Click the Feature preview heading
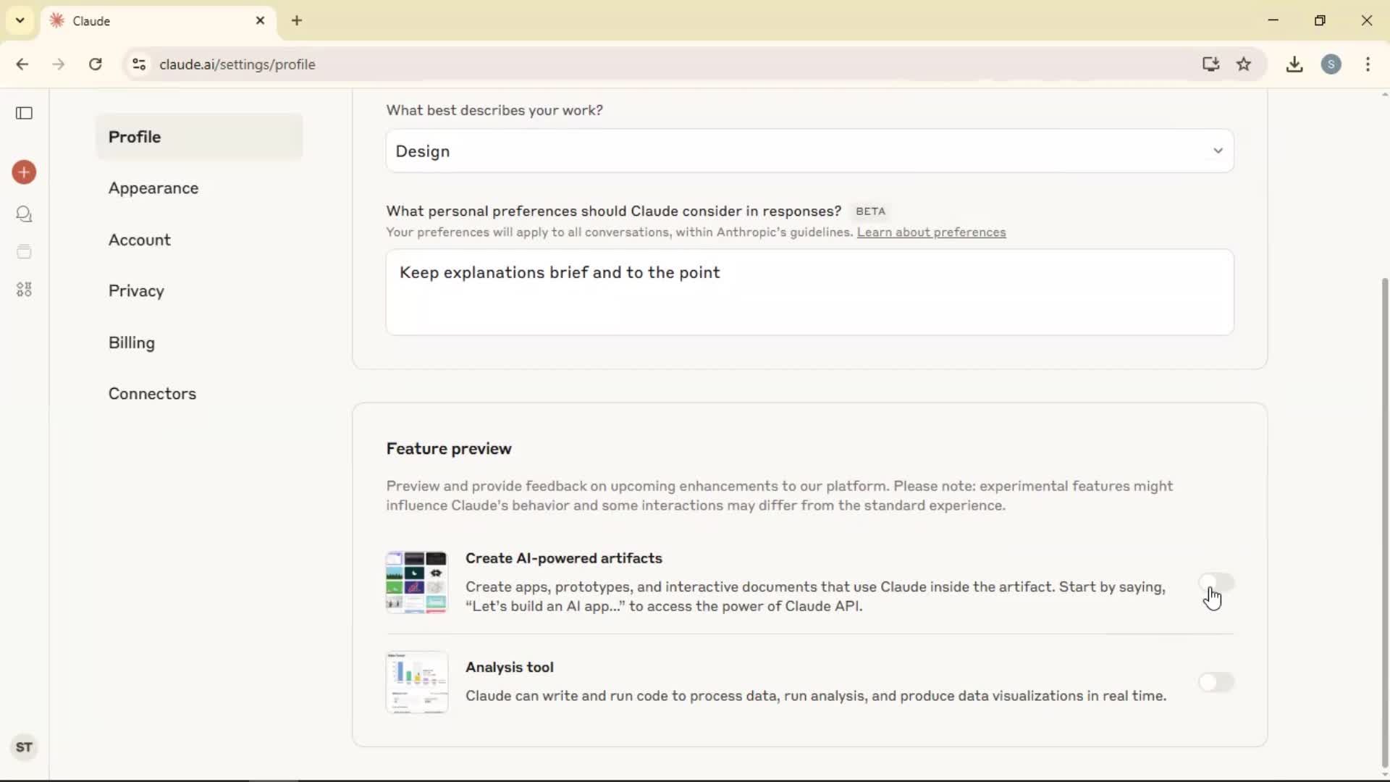1390x782 pixels. (x=449, y=449)
